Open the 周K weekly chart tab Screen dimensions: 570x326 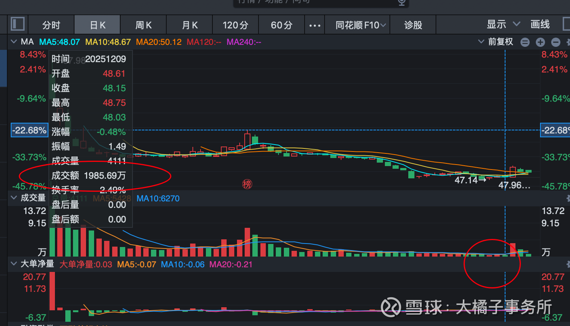coord(144,25)
